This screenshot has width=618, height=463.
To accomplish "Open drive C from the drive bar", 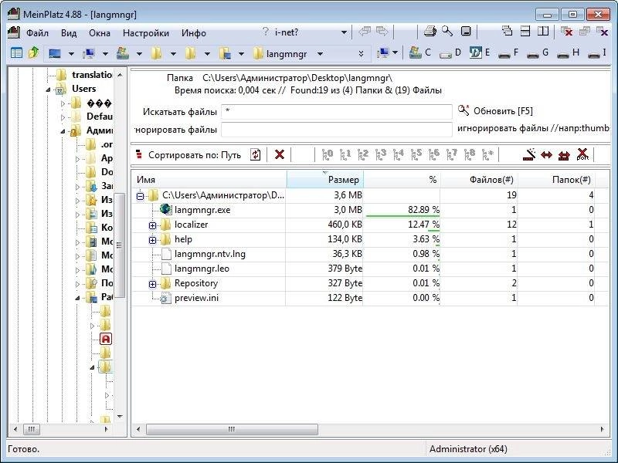I will tap(420, 52).
